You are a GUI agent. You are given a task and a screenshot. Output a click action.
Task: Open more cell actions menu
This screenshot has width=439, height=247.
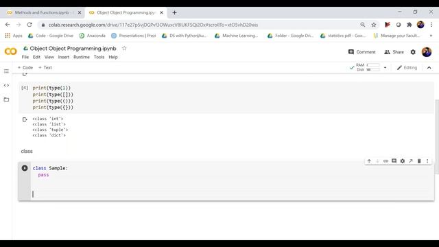click(427, 161)
